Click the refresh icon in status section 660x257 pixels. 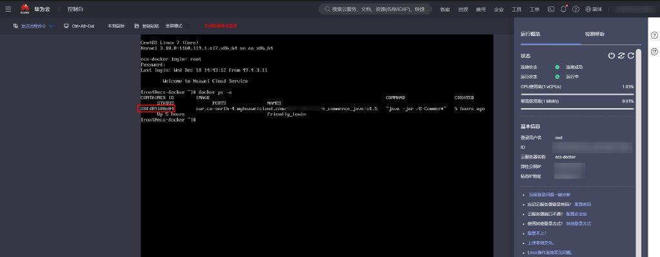tap(631, 55)
